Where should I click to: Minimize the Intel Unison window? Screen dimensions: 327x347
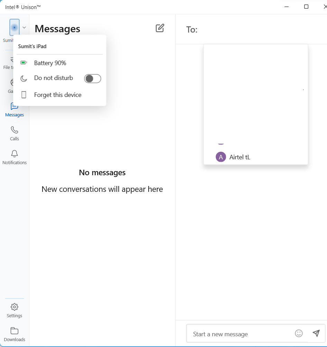pos(287,7)
